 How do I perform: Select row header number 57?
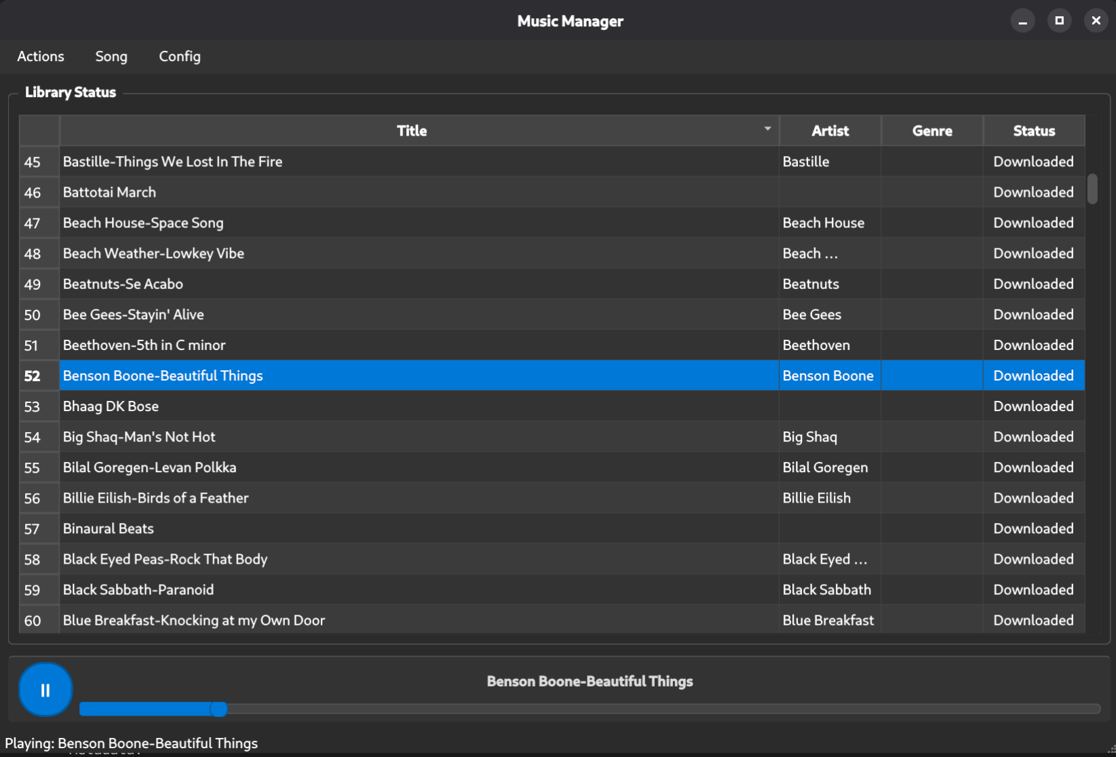coord(33,529)
